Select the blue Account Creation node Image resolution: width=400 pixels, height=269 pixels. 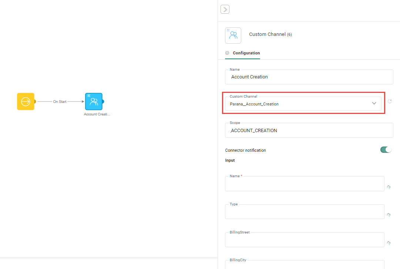coord(94,101)
